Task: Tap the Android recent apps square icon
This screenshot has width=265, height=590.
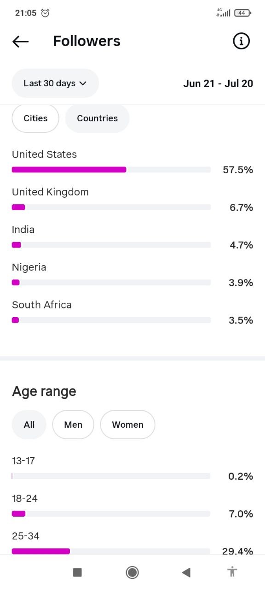Action: point(77,572)
